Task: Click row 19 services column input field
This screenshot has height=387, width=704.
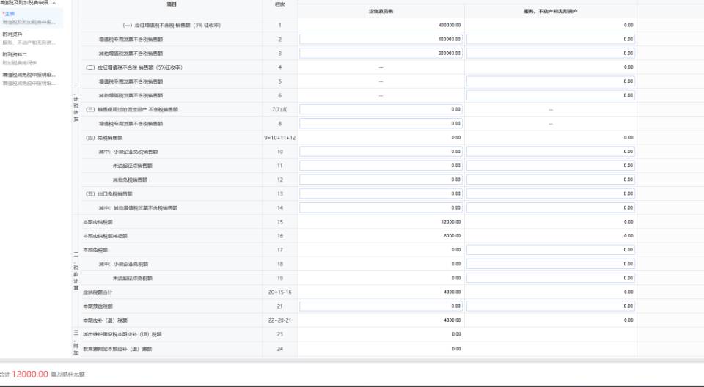Action: point(551,278)
